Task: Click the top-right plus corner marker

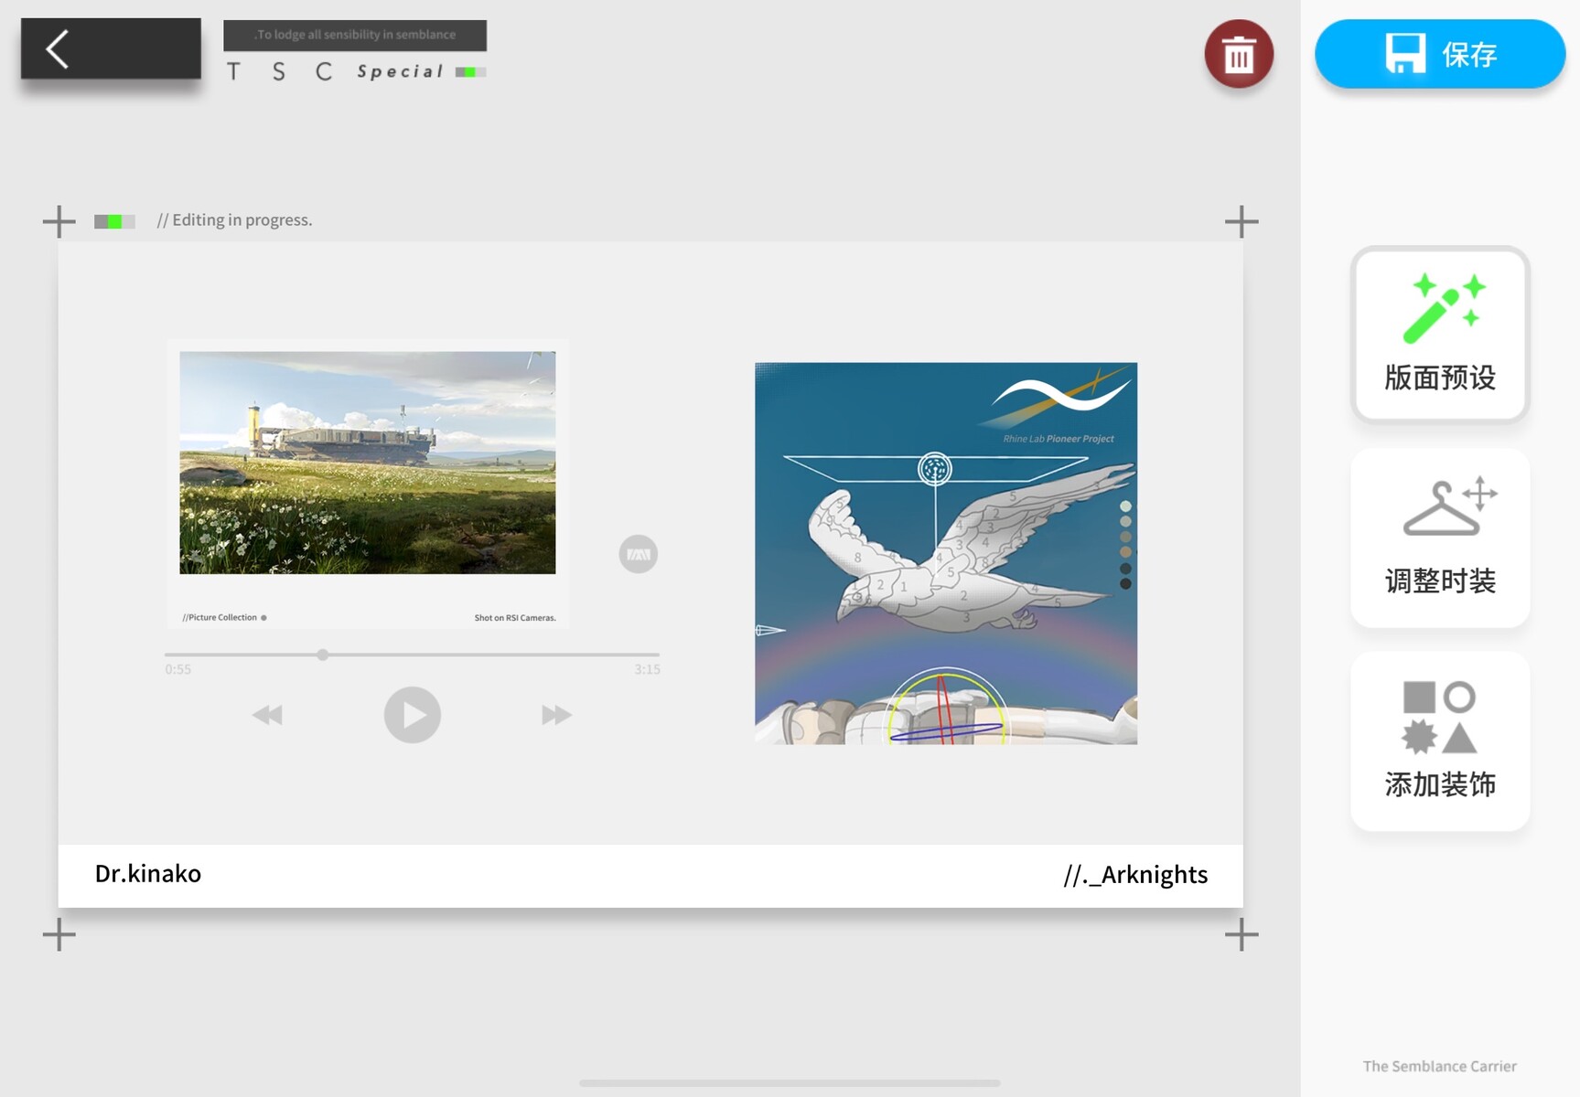Action: click(x=1241, y=221)
